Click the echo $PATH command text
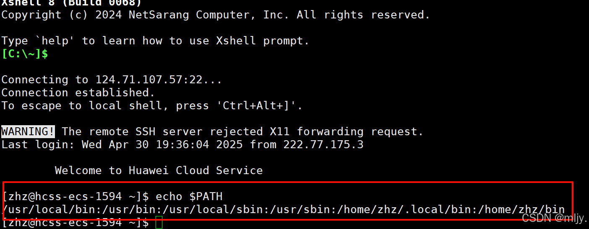 [189, 196]
